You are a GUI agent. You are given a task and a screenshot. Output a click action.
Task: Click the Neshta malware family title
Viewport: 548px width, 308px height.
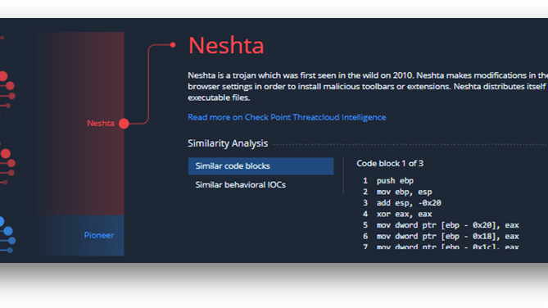[226, 45]
